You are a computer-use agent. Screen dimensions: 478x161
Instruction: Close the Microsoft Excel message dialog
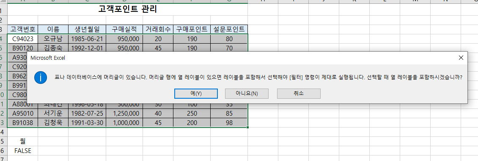(461, 58)
